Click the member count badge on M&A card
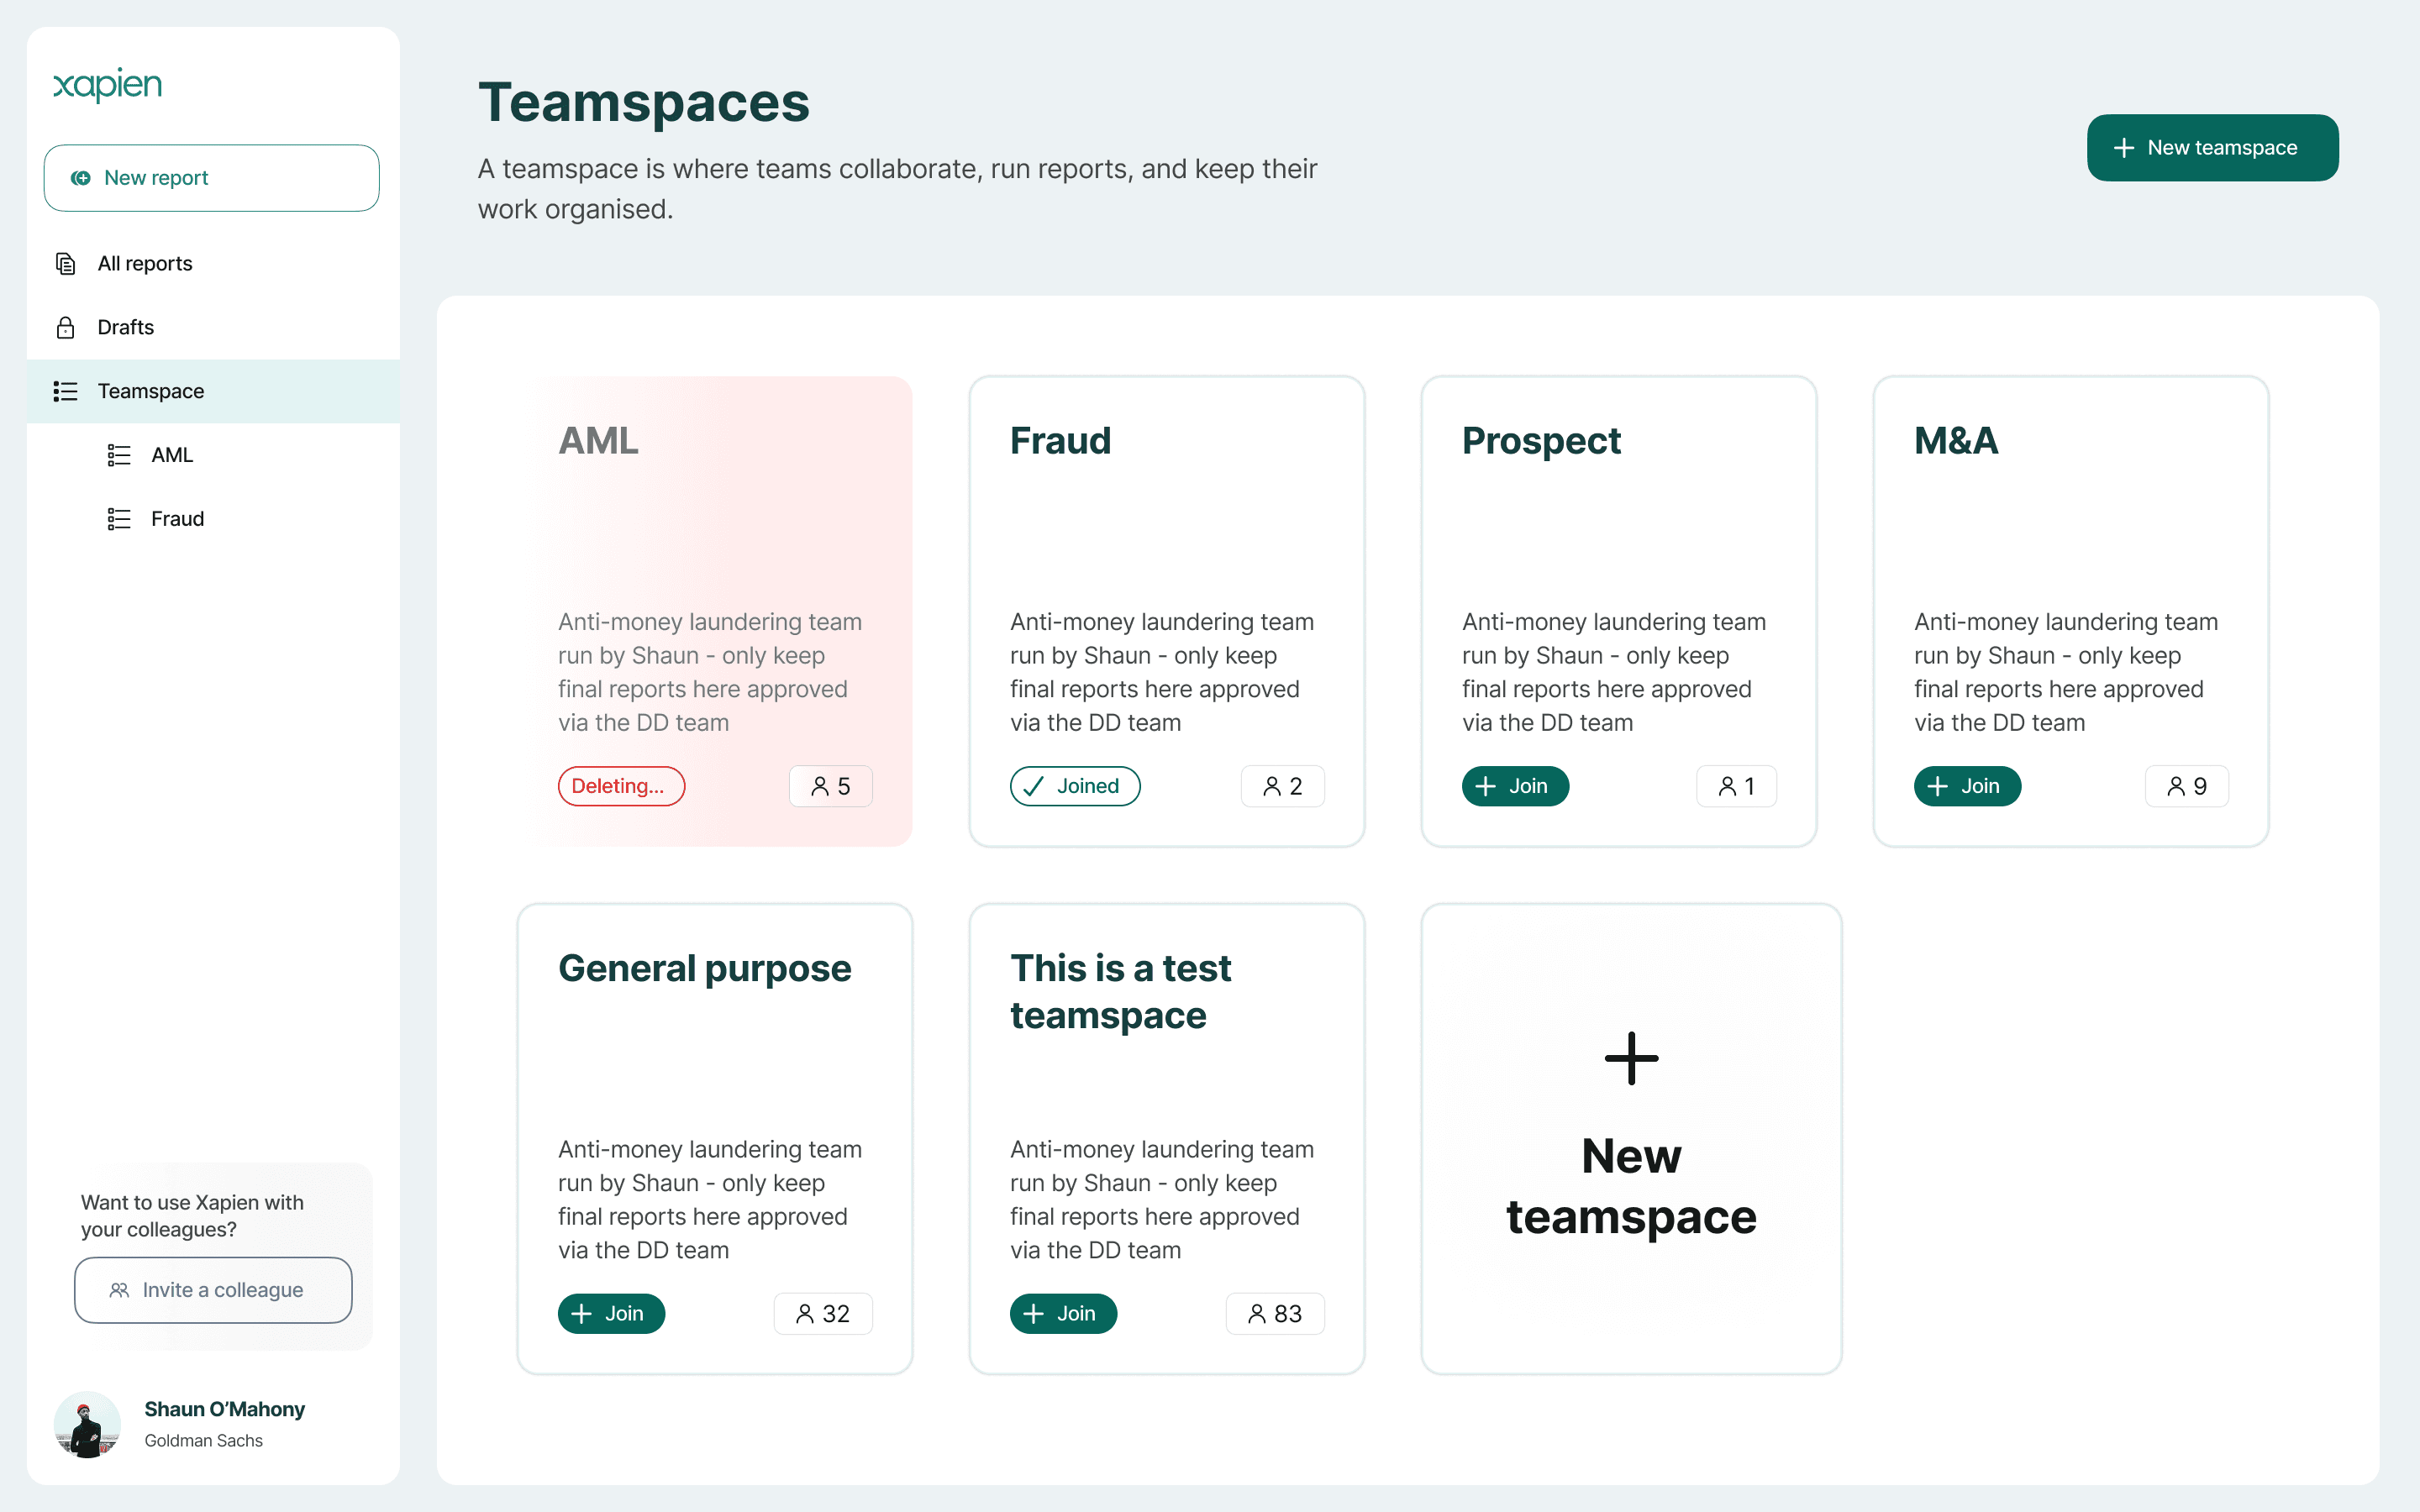 click(2186, 786)
